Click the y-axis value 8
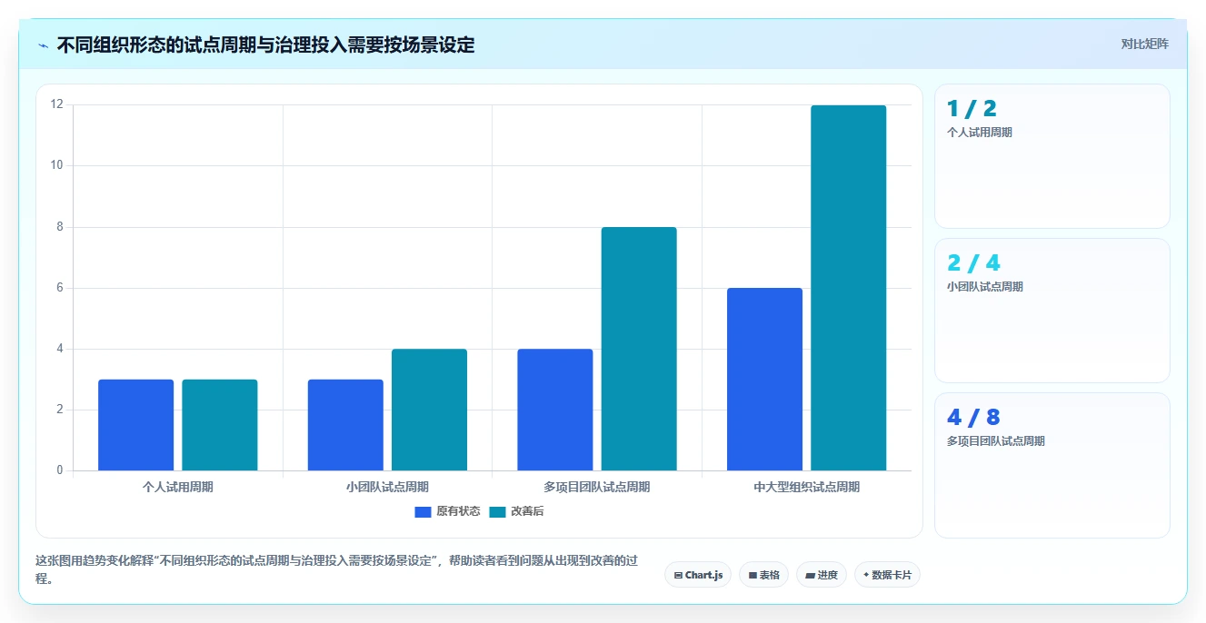Image resolution: width=1206 pixels, height=623 pixels. pos(60,227)
